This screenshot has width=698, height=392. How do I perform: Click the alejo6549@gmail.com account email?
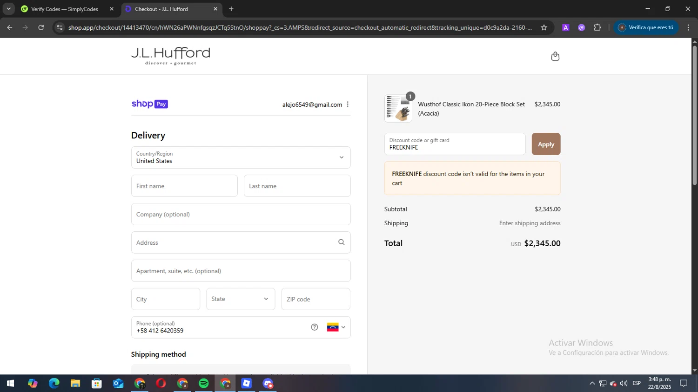312,105
